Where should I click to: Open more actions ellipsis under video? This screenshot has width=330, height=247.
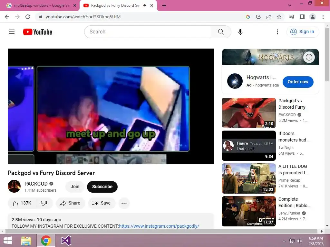(x=124, y=203)
